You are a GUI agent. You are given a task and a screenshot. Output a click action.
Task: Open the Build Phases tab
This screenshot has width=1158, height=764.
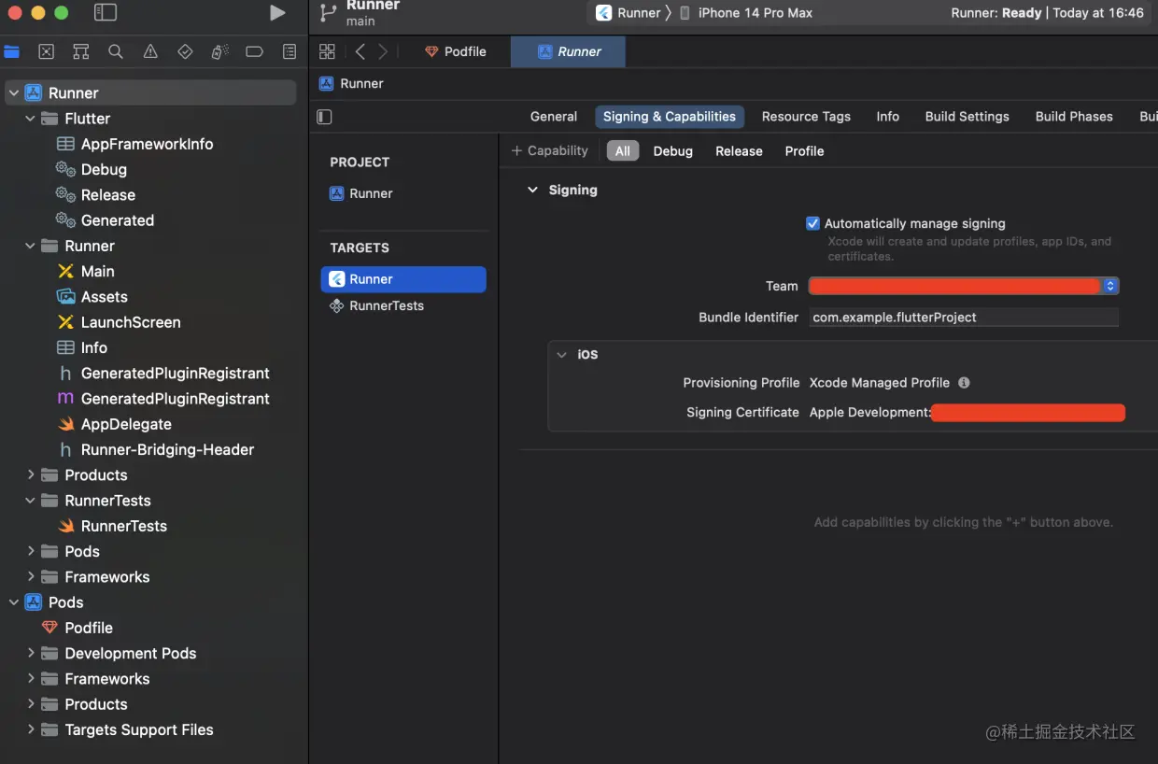(1074, 117)
